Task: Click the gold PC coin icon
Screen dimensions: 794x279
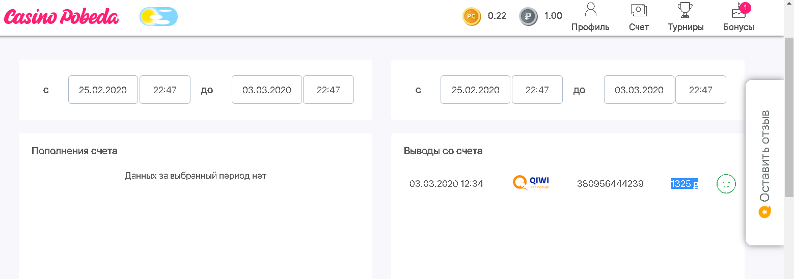Action: coord(472,16)
